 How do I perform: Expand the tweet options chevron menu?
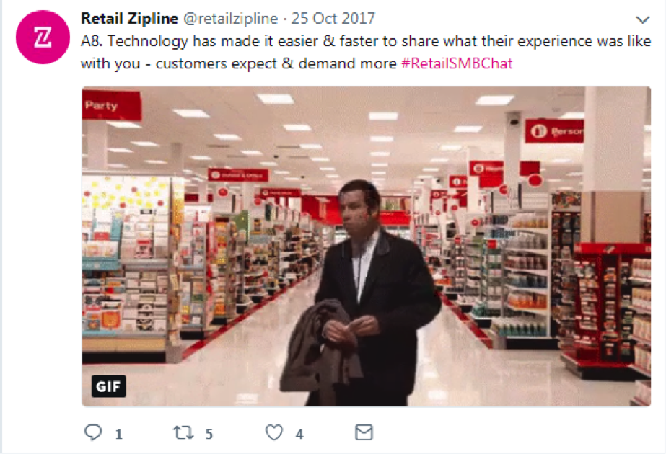(x=643, y=19)
